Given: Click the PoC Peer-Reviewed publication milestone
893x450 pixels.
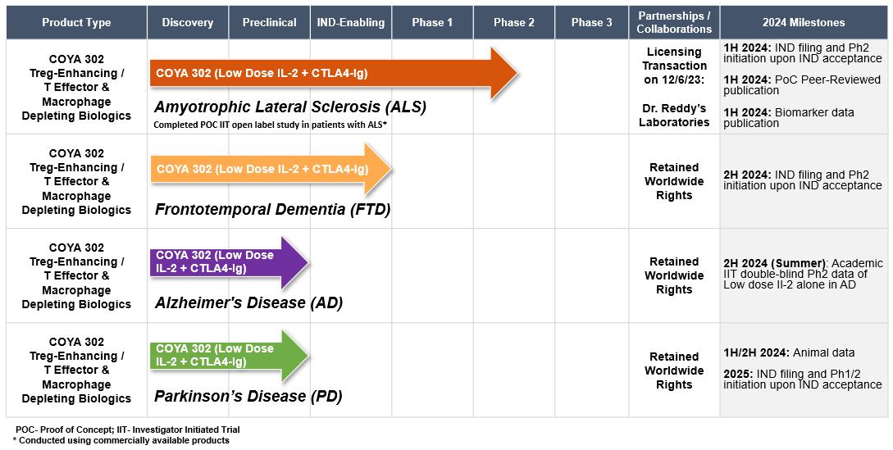Looking at the screenshot, I should pyautogui.click(x=801, y=85).
